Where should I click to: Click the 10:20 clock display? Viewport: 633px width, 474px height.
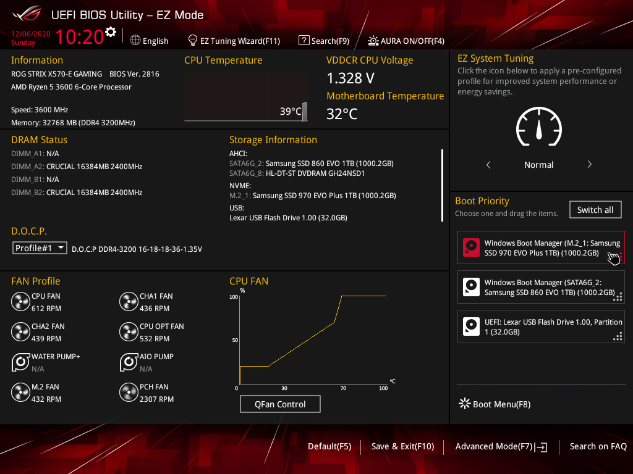tap(80, 36)
